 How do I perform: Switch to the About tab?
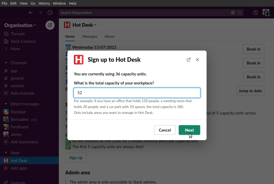[x=109, y=36]
